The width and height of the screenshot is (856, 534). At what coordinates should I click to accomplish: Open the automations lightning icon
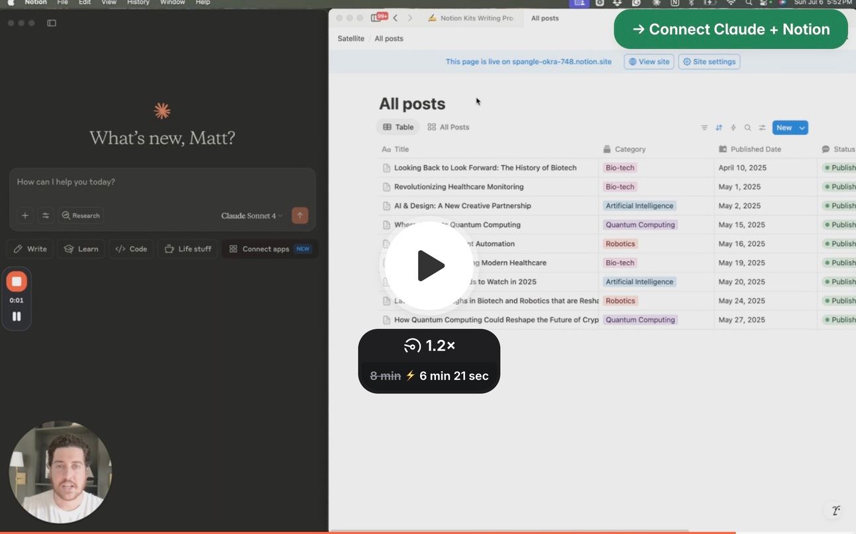pos(733,128)
